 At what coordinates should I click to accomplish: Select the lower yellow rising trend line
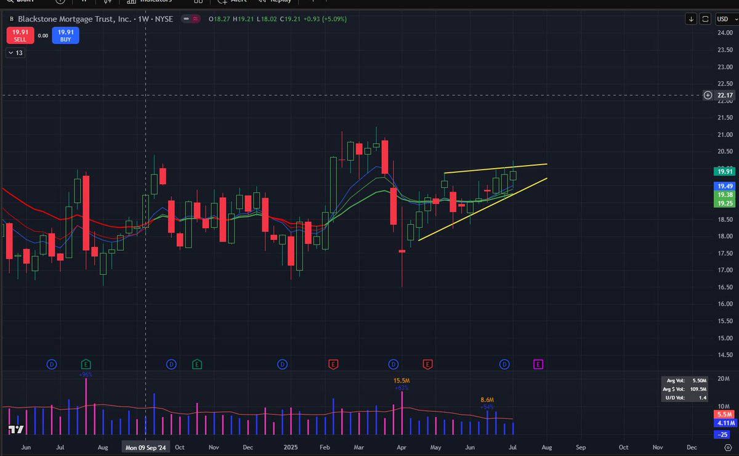(x=483, y=209)
